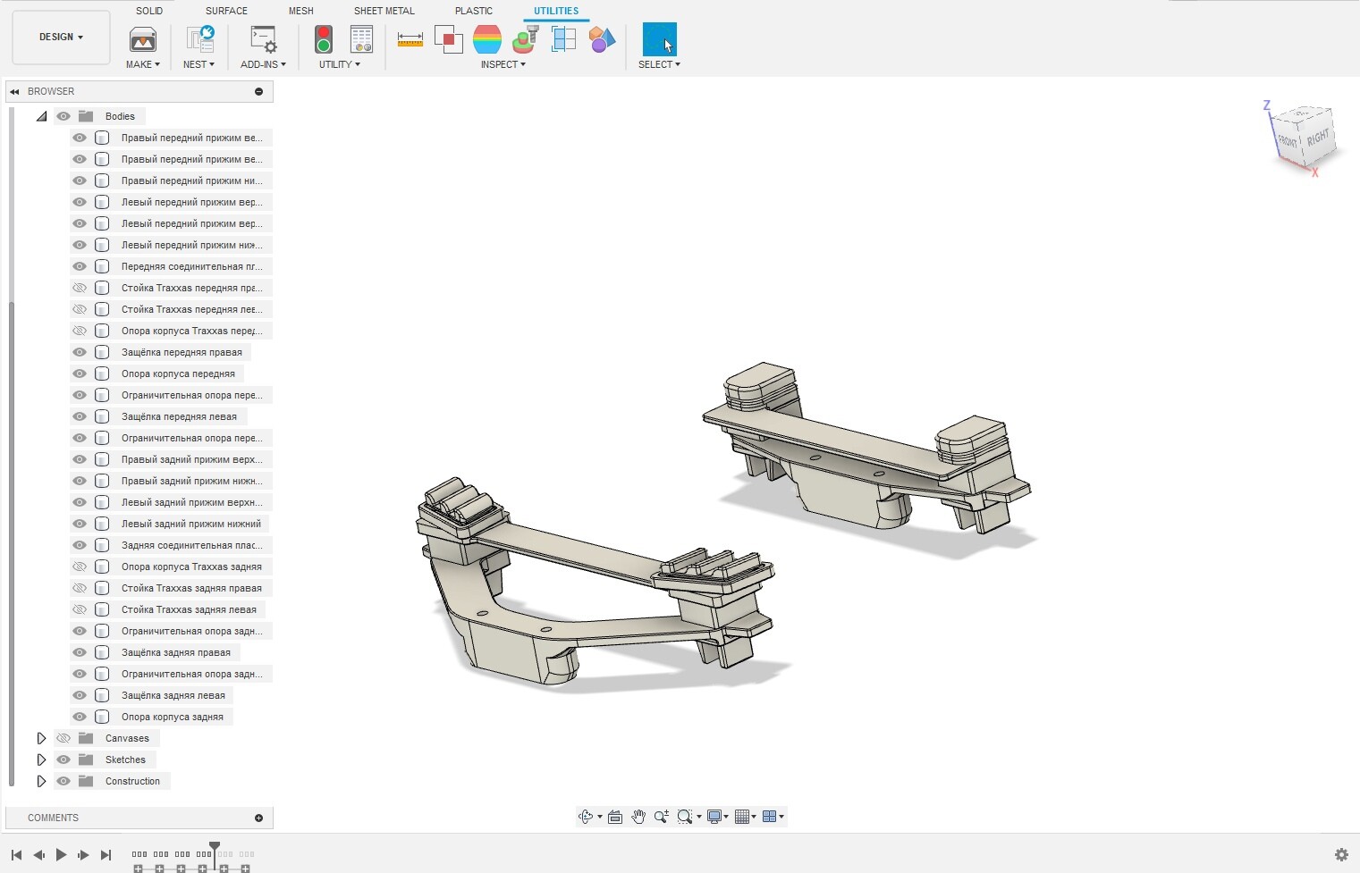The width and height of the screenshot is (1360, 873).
Task: Step forward one timeline feature
Action: tap(83, 855)
